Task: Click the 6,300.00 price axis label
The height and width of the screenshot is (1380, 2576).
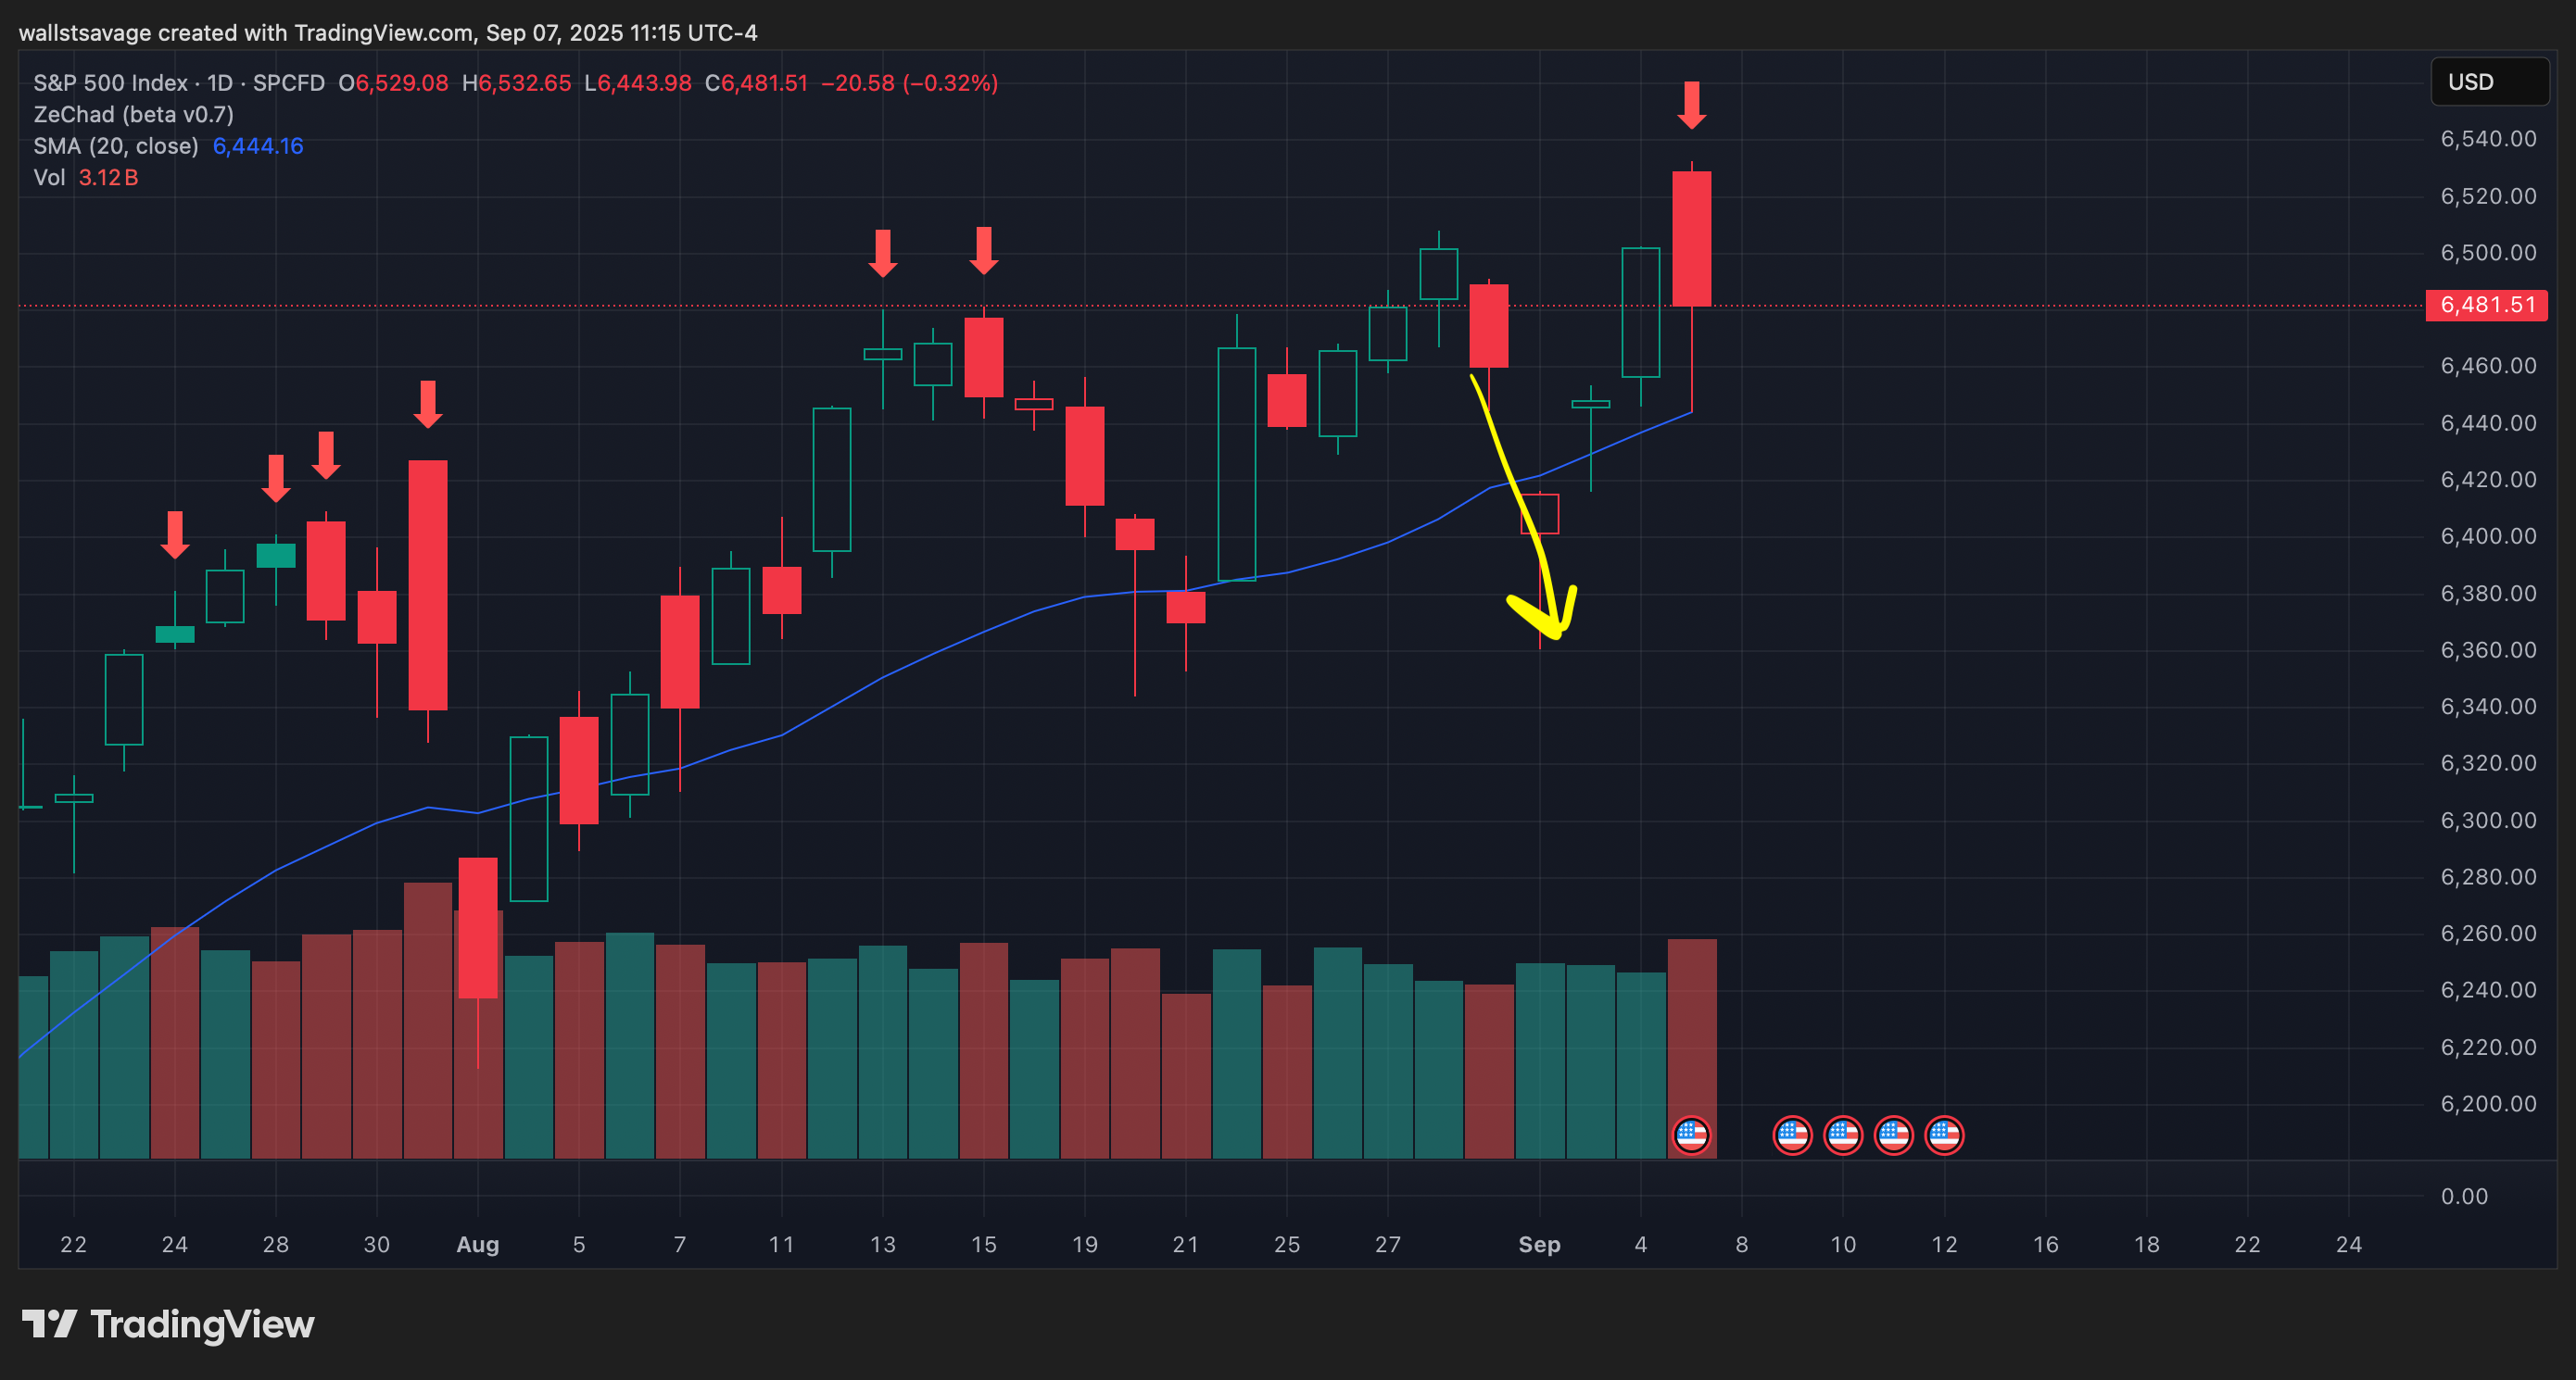Action: pyautogui.click(x=2488, y=821)
